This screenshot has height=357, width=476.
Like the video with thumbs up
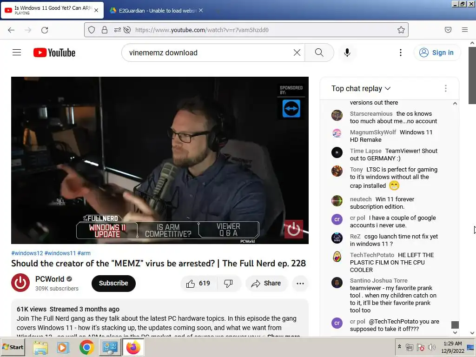point(199,283)
